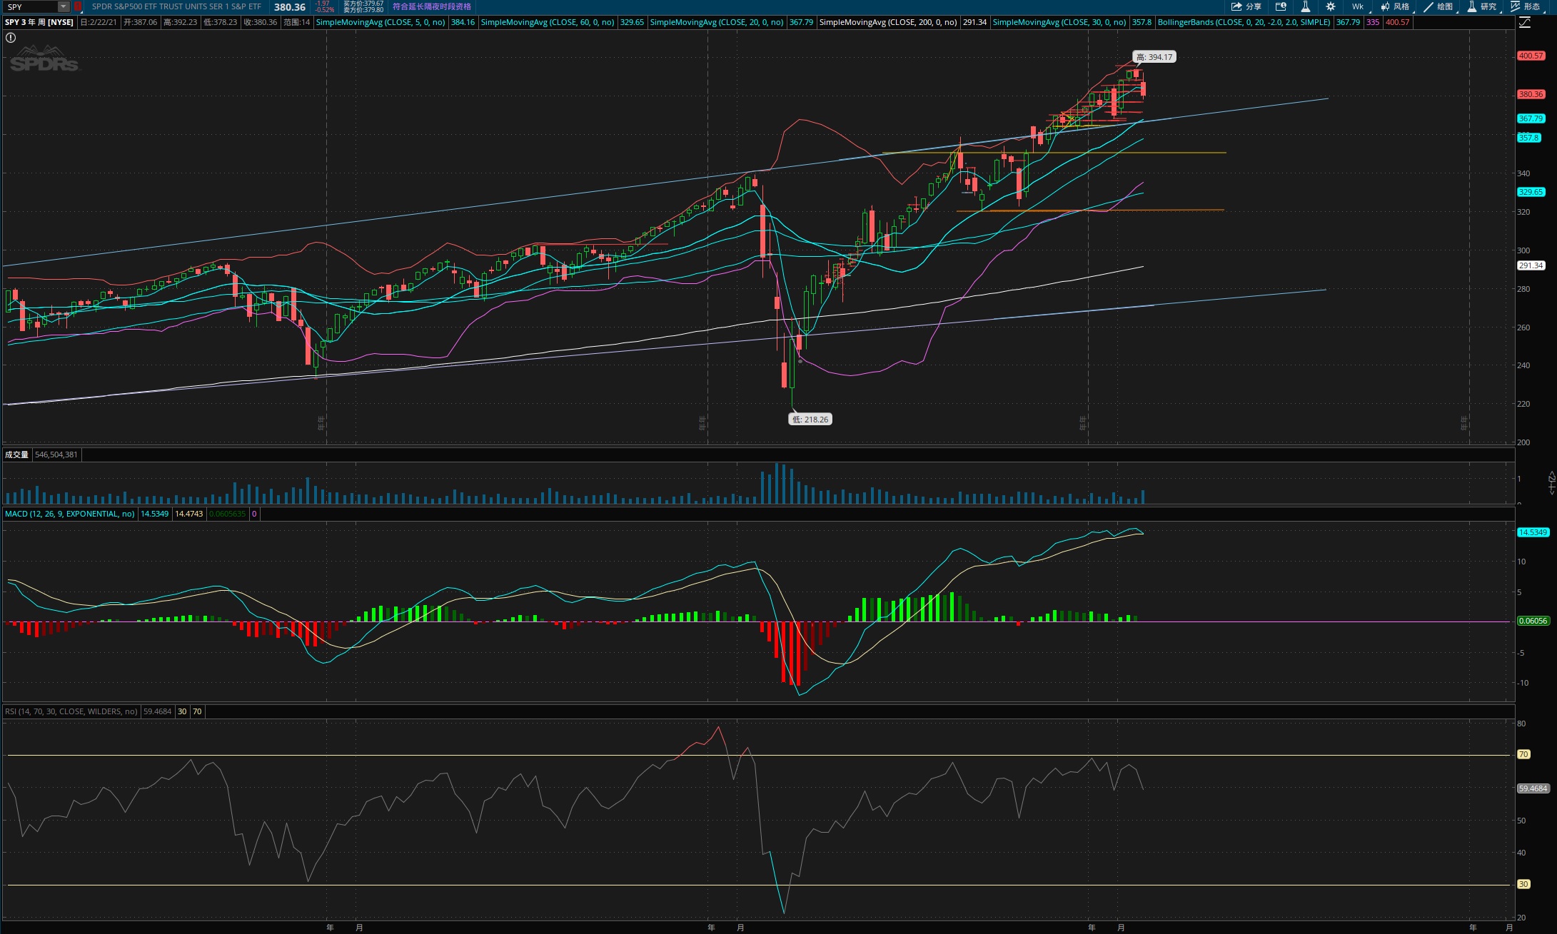Click the SPY symbol input field
1557x934 pixels.
[x=30, y=6]
